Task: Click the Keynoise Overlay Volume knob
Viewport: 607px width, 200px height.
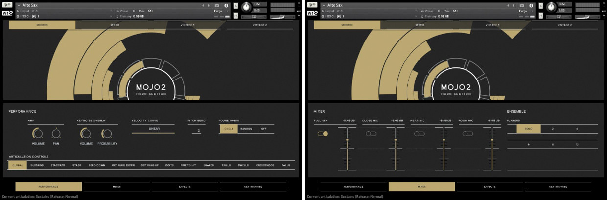Action: pos(86,133)
